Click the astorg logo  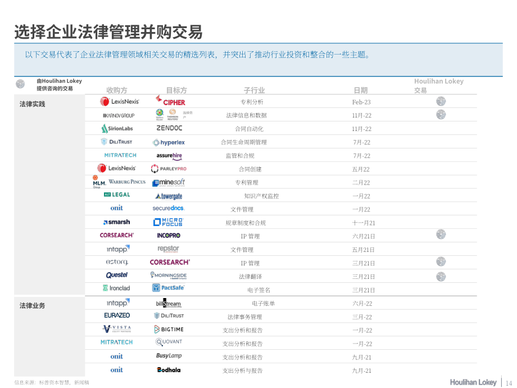pos(117,262)
